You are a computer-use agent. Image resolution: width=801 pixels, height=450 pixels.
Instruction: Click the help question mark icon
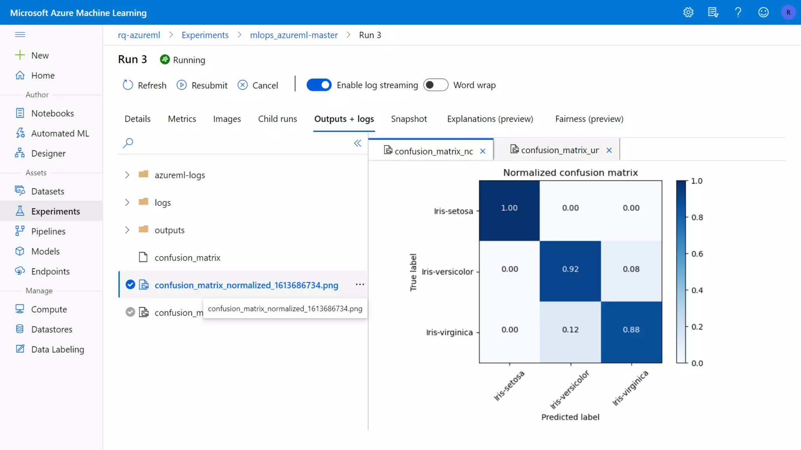738,12
